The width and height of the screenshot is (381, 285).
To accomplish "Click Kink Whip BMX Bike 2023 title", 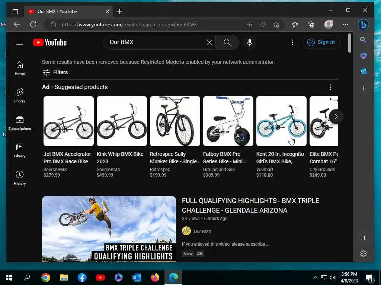I will 120,158.
